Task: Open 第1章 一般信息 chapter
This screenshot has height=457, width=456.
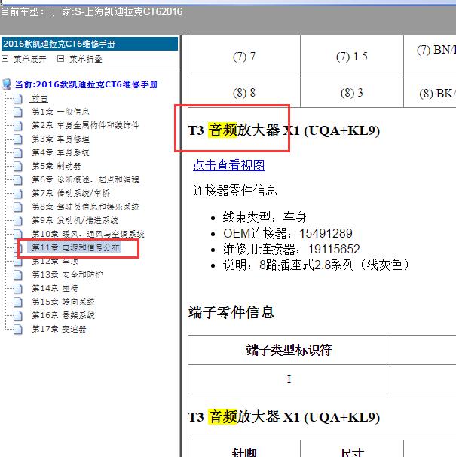Action: pos(60,112)
